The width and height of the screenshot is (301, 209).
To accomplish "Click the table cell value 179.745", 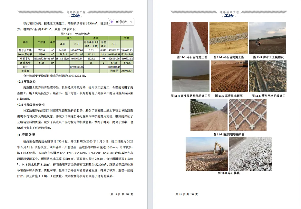I will click(63, 54).
